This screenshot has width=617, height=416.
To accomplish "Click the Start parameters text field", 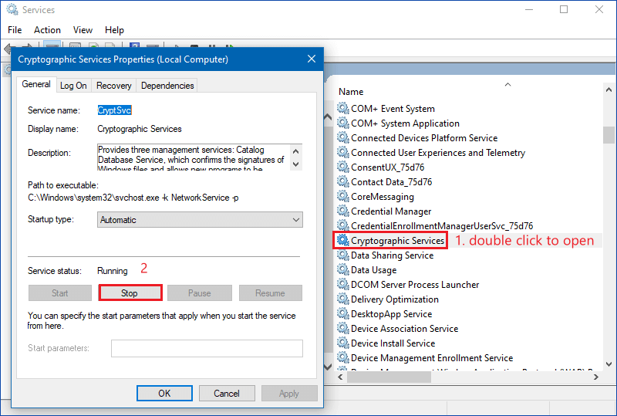I will coord(207,348).
